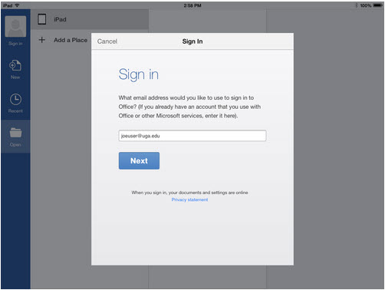Tap the iPad device icon
This screenshot has width=385, height=290.
(x=42, y=19)
